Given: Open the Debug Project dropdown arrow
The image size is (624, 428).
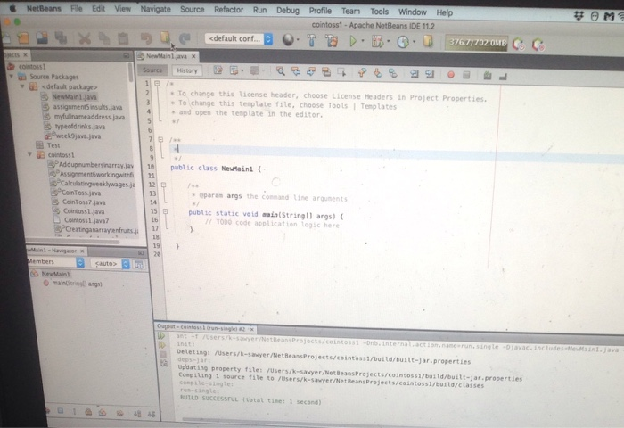Looking at the screenshot, I should (388, 41).
